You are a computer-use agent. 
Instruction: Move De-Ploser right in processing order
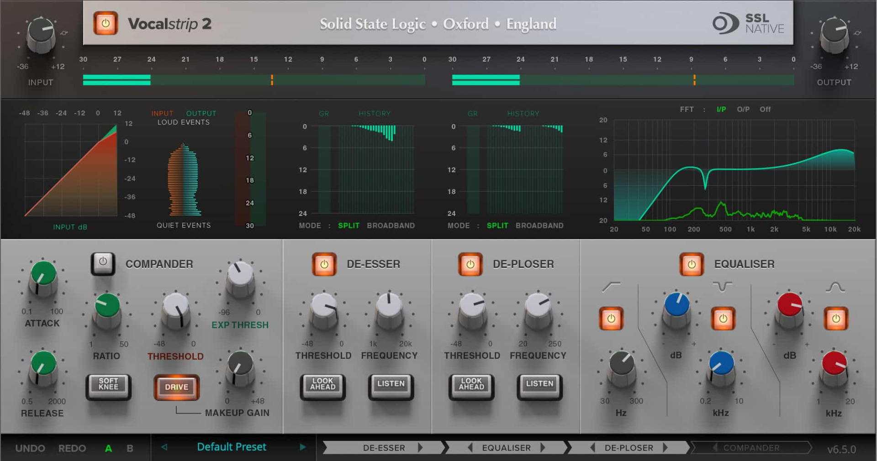click(665, 448)
